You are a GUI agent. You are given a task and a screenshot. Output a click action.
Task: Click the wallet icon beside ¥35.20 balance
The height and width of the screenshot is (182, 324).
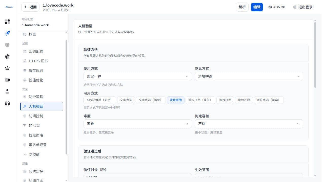[x=270, y=7]
